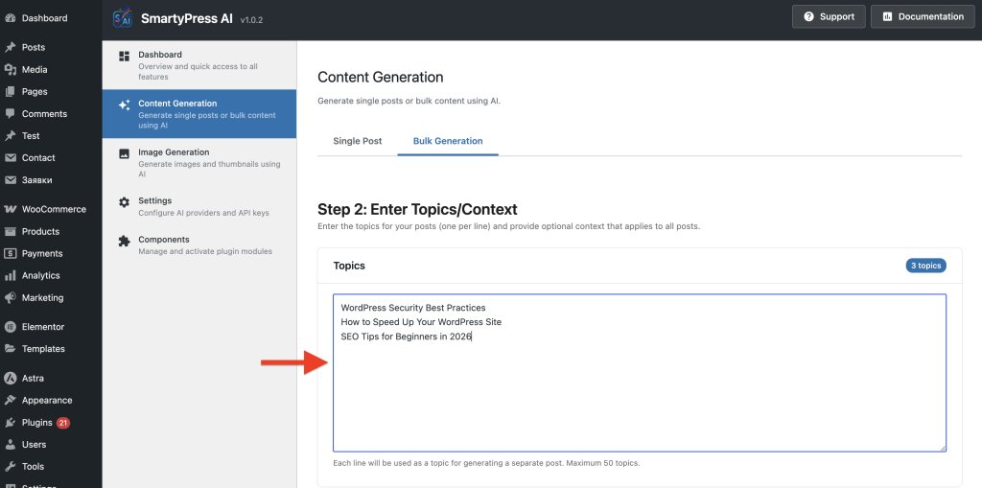Click the Заявки envelope icon
The height and width of the screenshot is (488, 982).
pos(10,180)
